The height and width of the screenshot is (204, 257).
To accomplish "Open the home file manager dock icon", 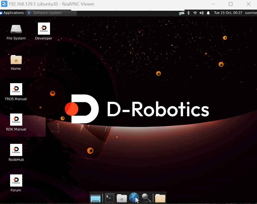I will coord(122,198).
